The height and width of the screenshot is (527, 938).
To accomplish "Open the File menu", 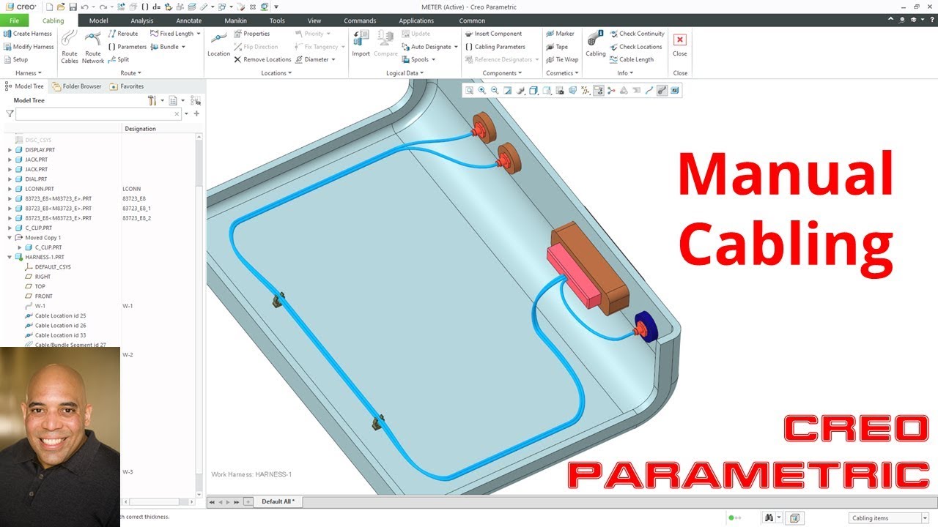I will [x=14, y=20].
